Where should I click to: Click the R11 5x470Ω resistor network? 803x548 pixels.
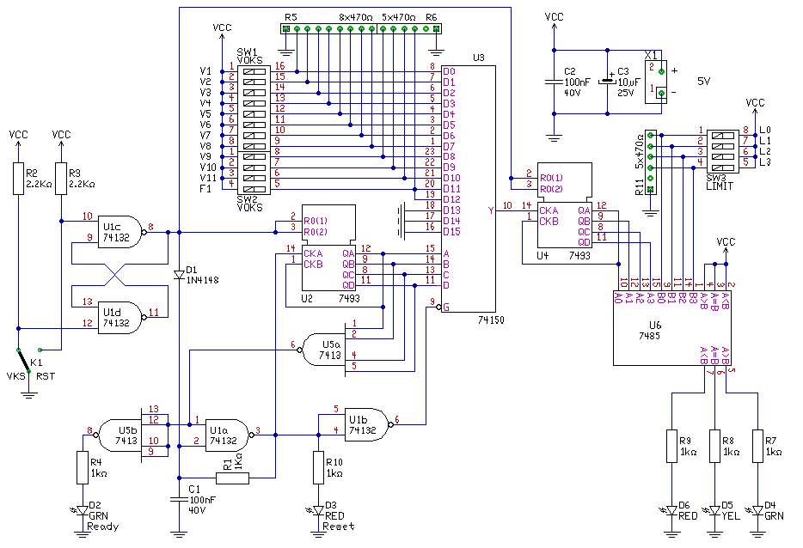pyautogui.click(x=650, y=162)
